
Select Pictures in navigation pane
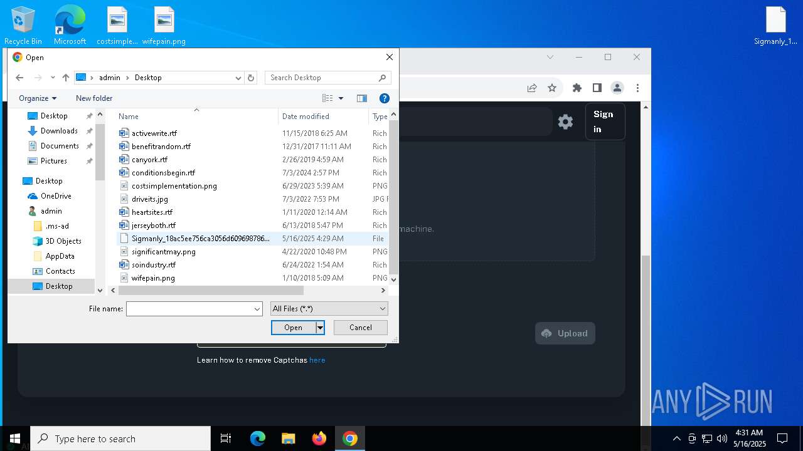[x=54, y=161]
